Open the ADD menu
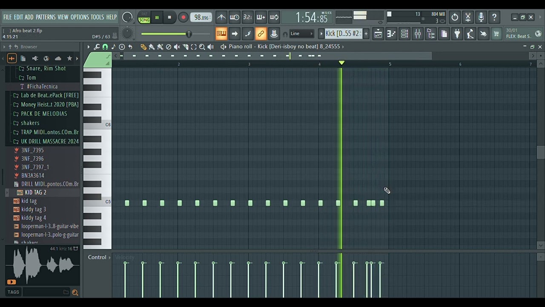Viewport: 545px width, 307px height. 29,17
